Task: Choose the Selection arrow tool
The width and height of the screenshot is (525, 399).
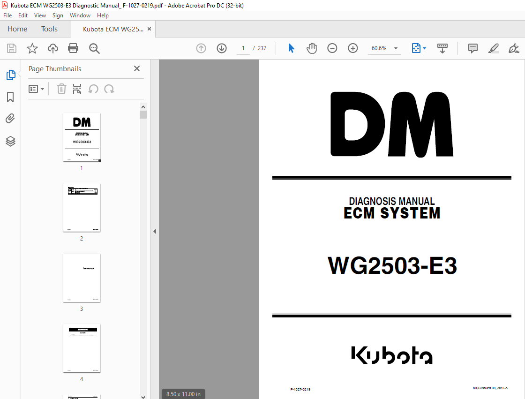Action: coord(291,48)
